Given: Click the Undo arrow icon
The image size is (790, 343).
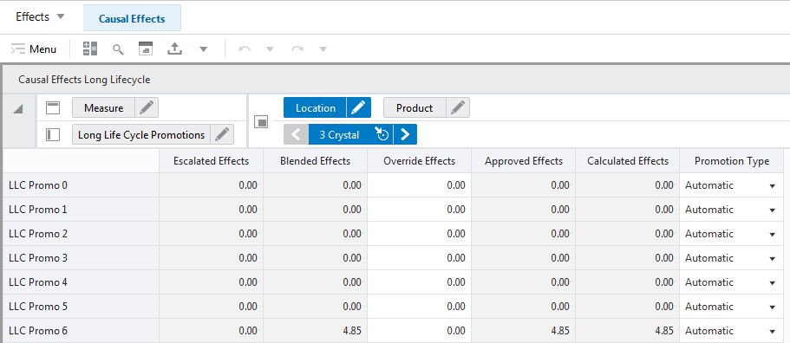Looking at the screenshot, I should 245,49.
